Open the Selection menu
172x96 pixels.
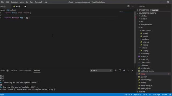(x=14, y=2)
